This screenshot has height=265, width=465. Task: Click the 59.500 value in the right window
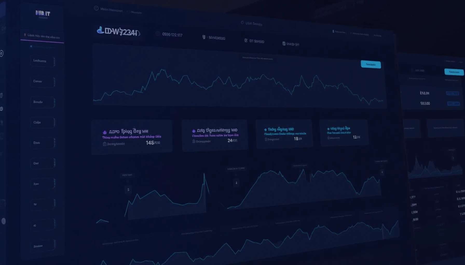pos(425,103)
